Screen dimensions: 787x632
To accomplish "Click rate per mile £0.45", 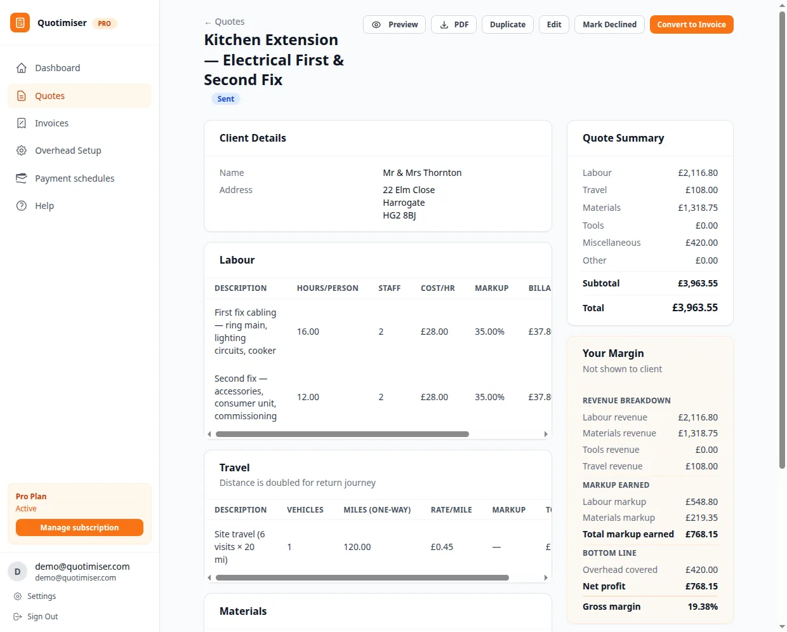I will click(442, 547).
